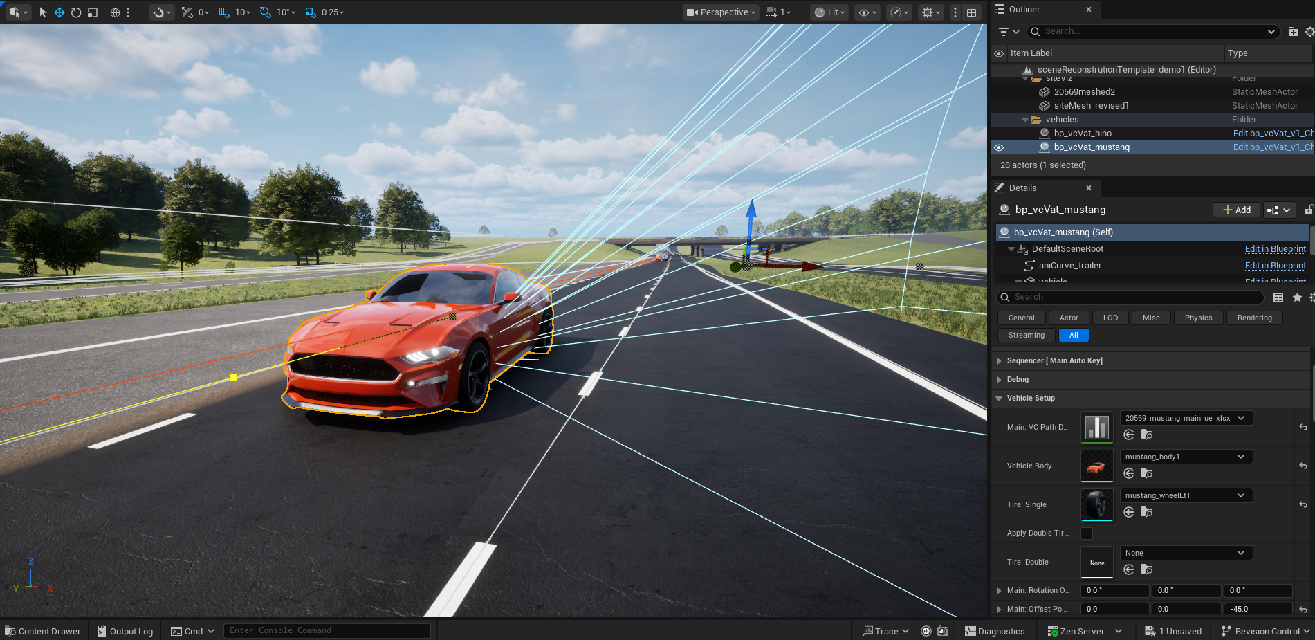Open scale snap 0.25 dropdown
This screenshot has height=640, width=1315.
pos(333,12)
